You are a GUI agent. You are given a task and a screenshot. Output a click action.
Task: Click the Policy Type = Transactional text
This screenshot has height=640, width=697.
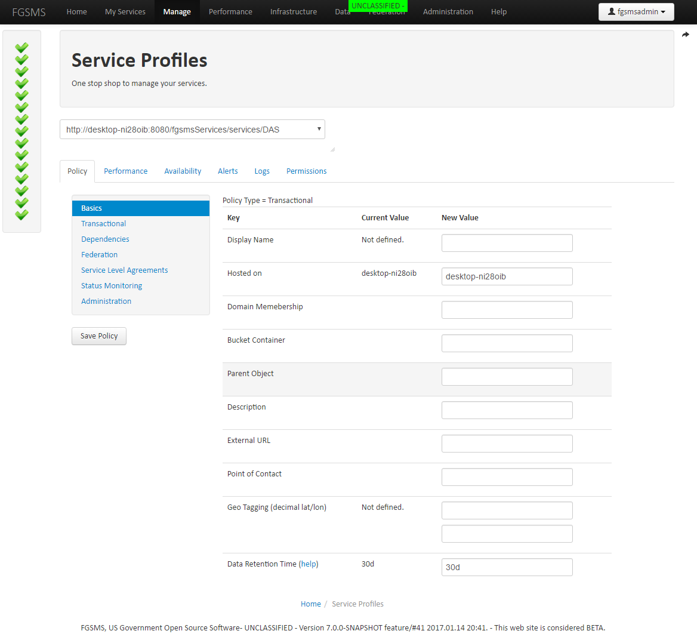267,201
